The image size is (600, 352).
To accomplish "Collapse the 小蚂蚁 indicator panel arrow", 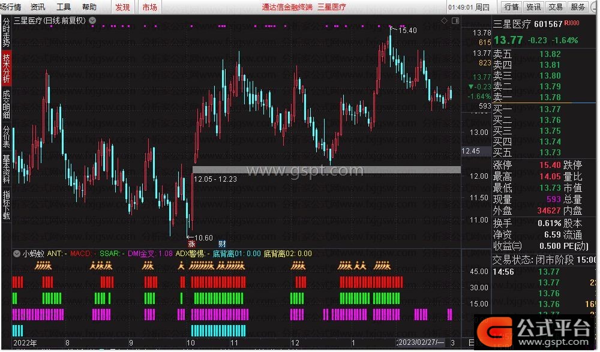I will pyautogui.click(x=17, y=253).
